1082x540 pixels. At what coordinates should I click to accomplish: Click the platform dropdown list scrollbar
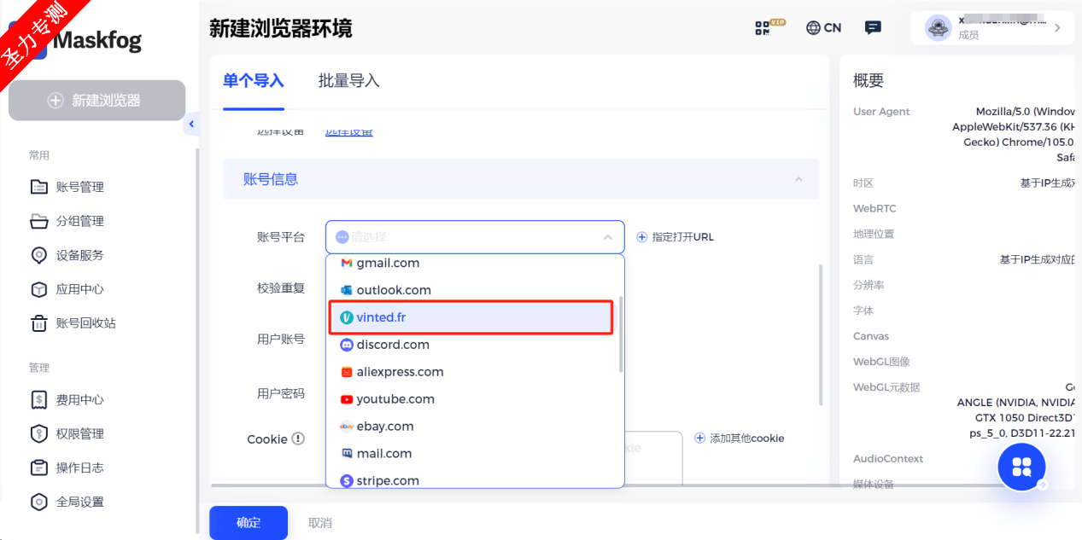[621, 334]
